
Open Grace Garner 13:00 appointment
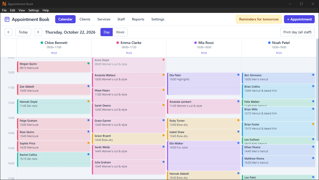click(x=129, y=125)
